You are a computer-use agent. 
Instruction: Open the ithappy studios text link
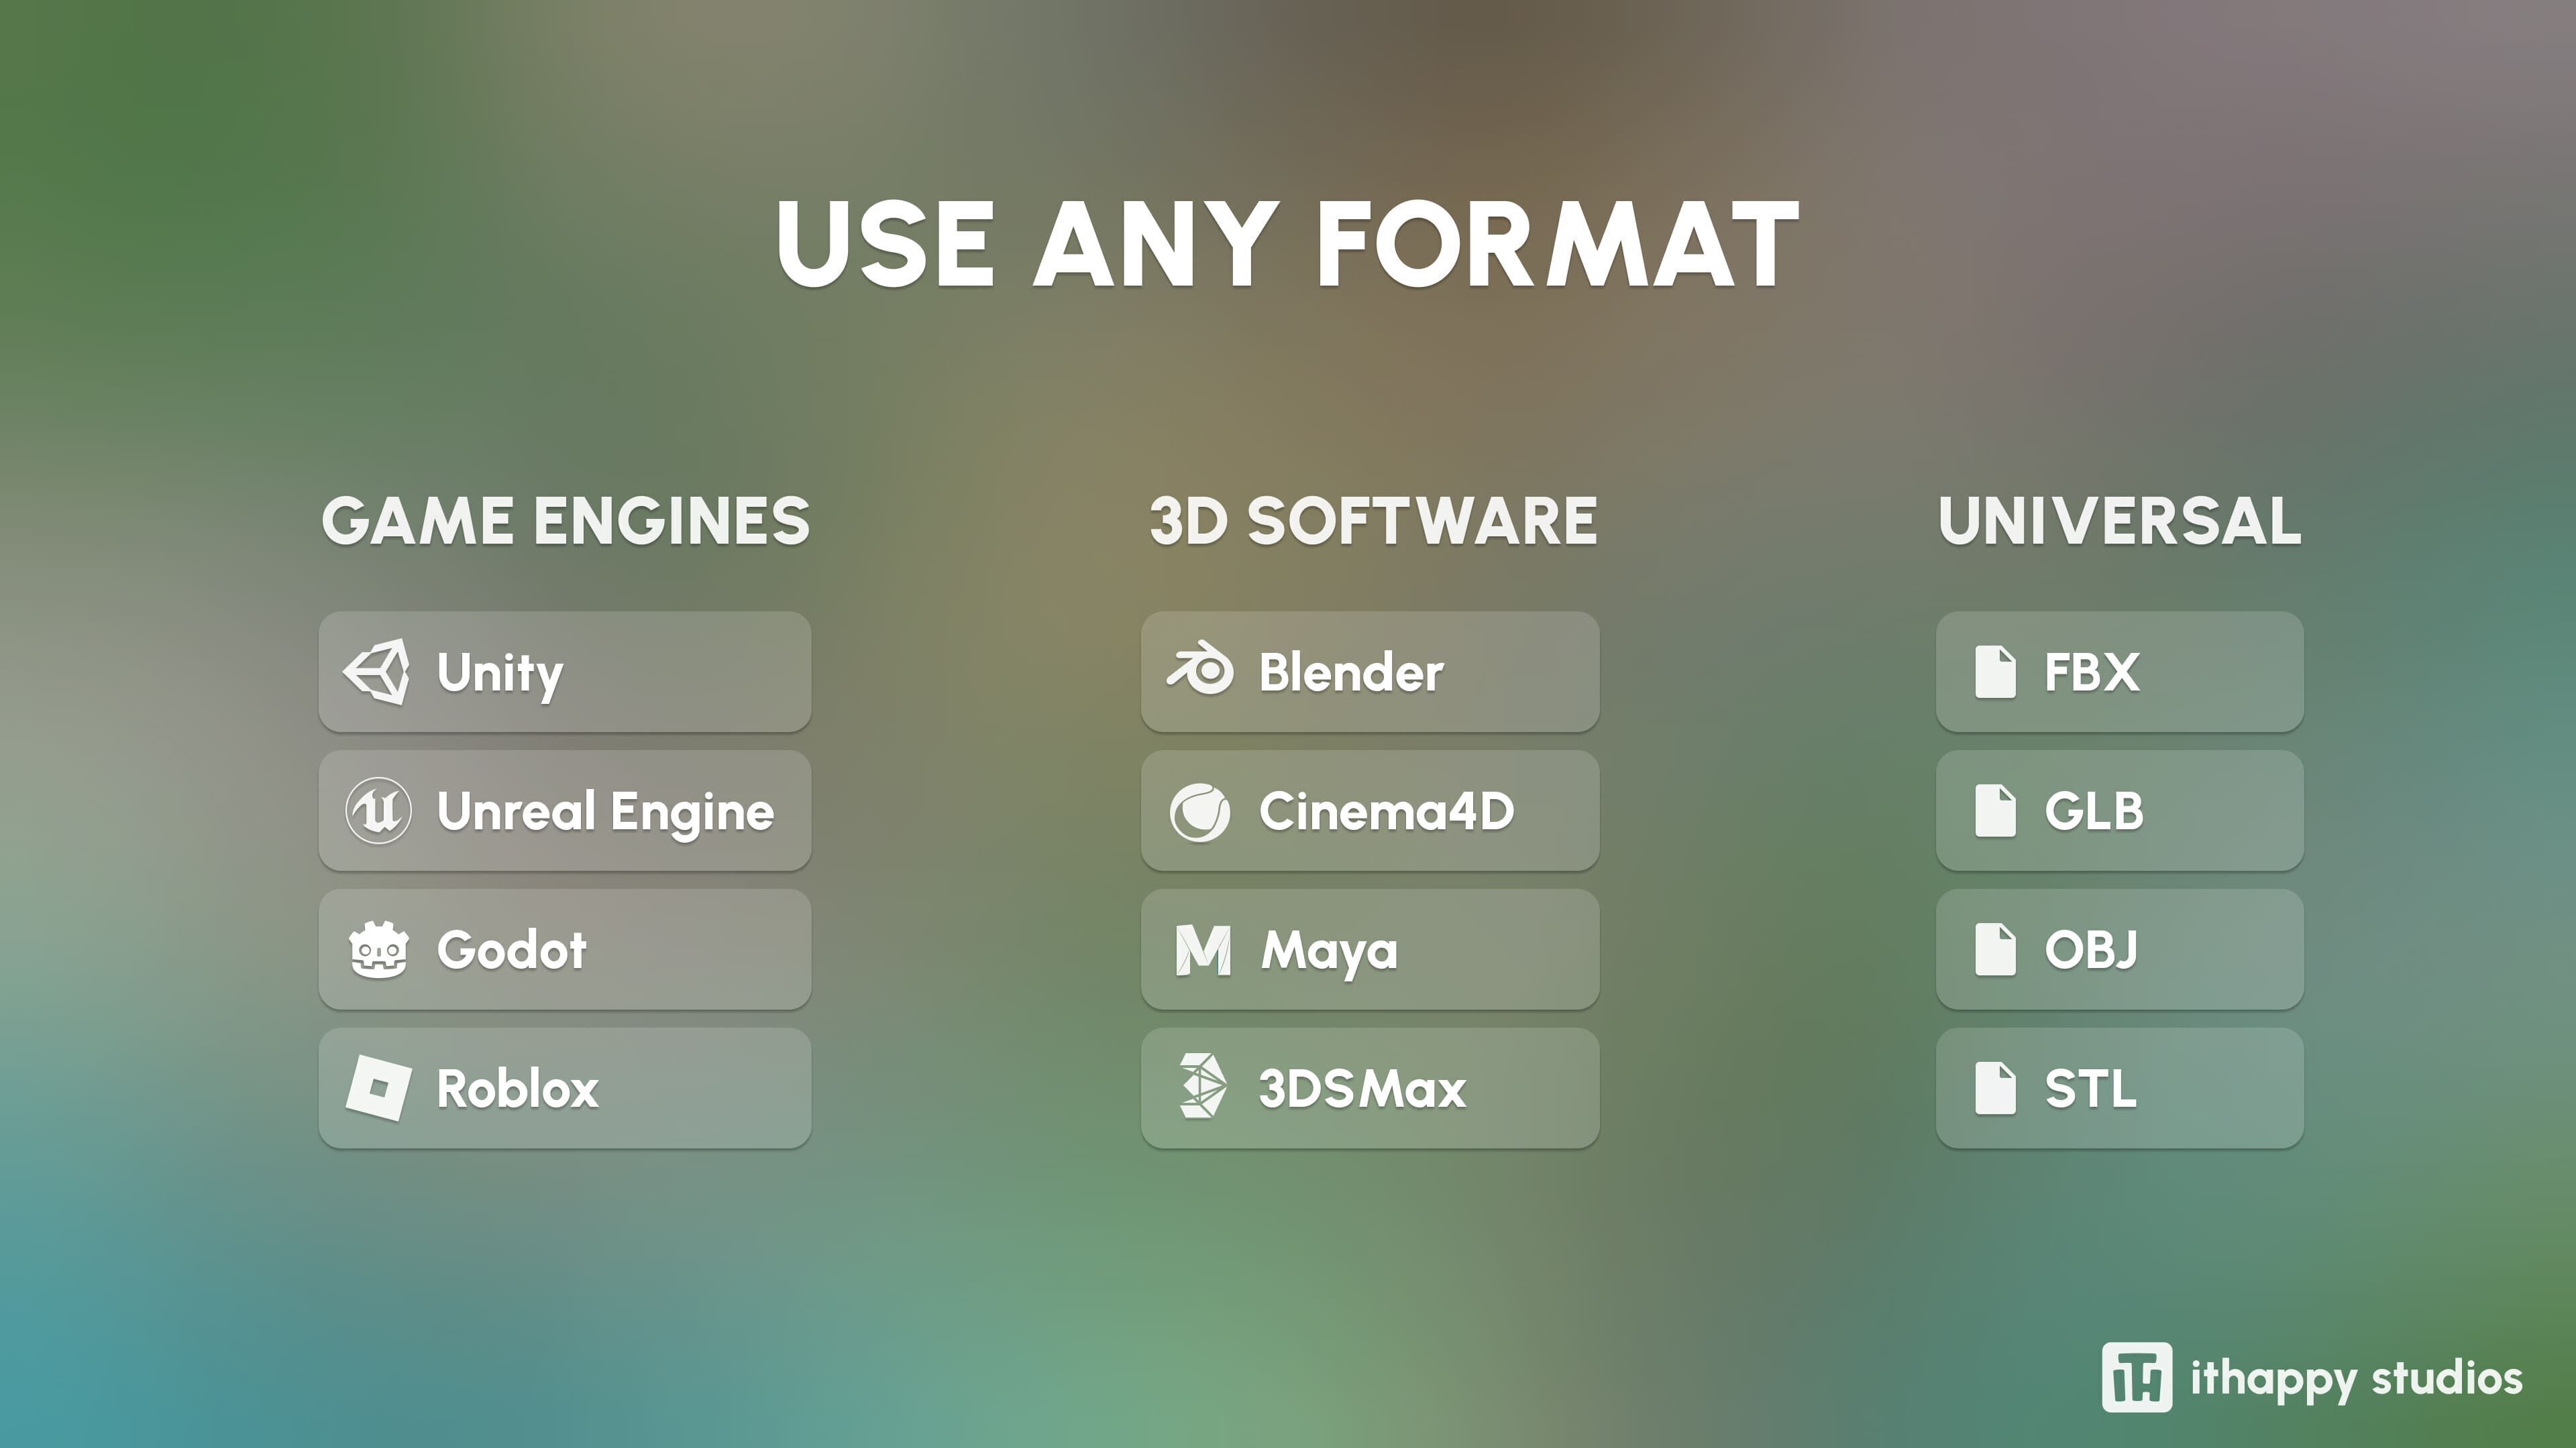2356,1379
